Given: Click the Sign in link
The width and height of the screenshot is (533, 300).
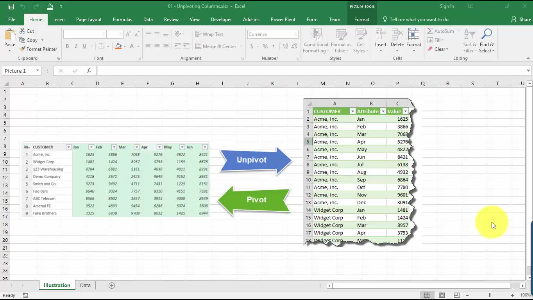Looking at the screenshot, I should 447,6.
